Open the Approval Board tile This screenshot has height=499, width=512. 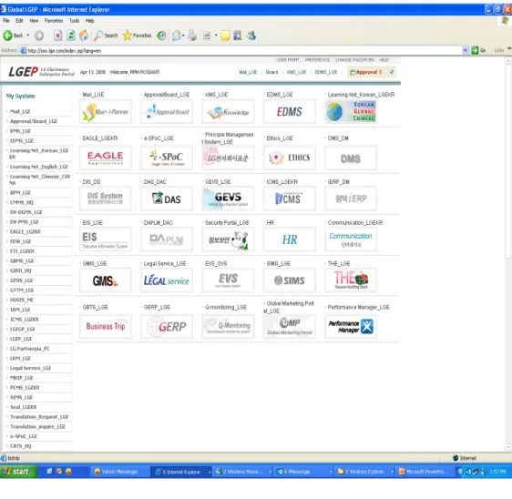[167, 112]
